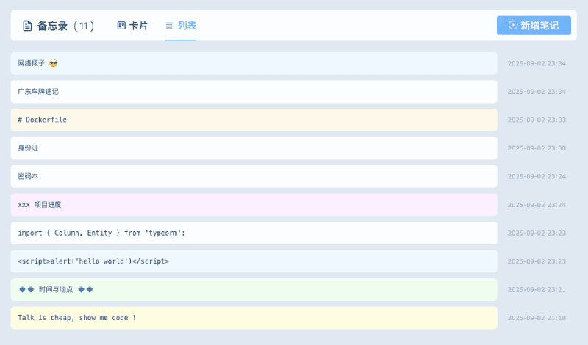Click the document icon beside 备忘录

[x=27, y=26]
